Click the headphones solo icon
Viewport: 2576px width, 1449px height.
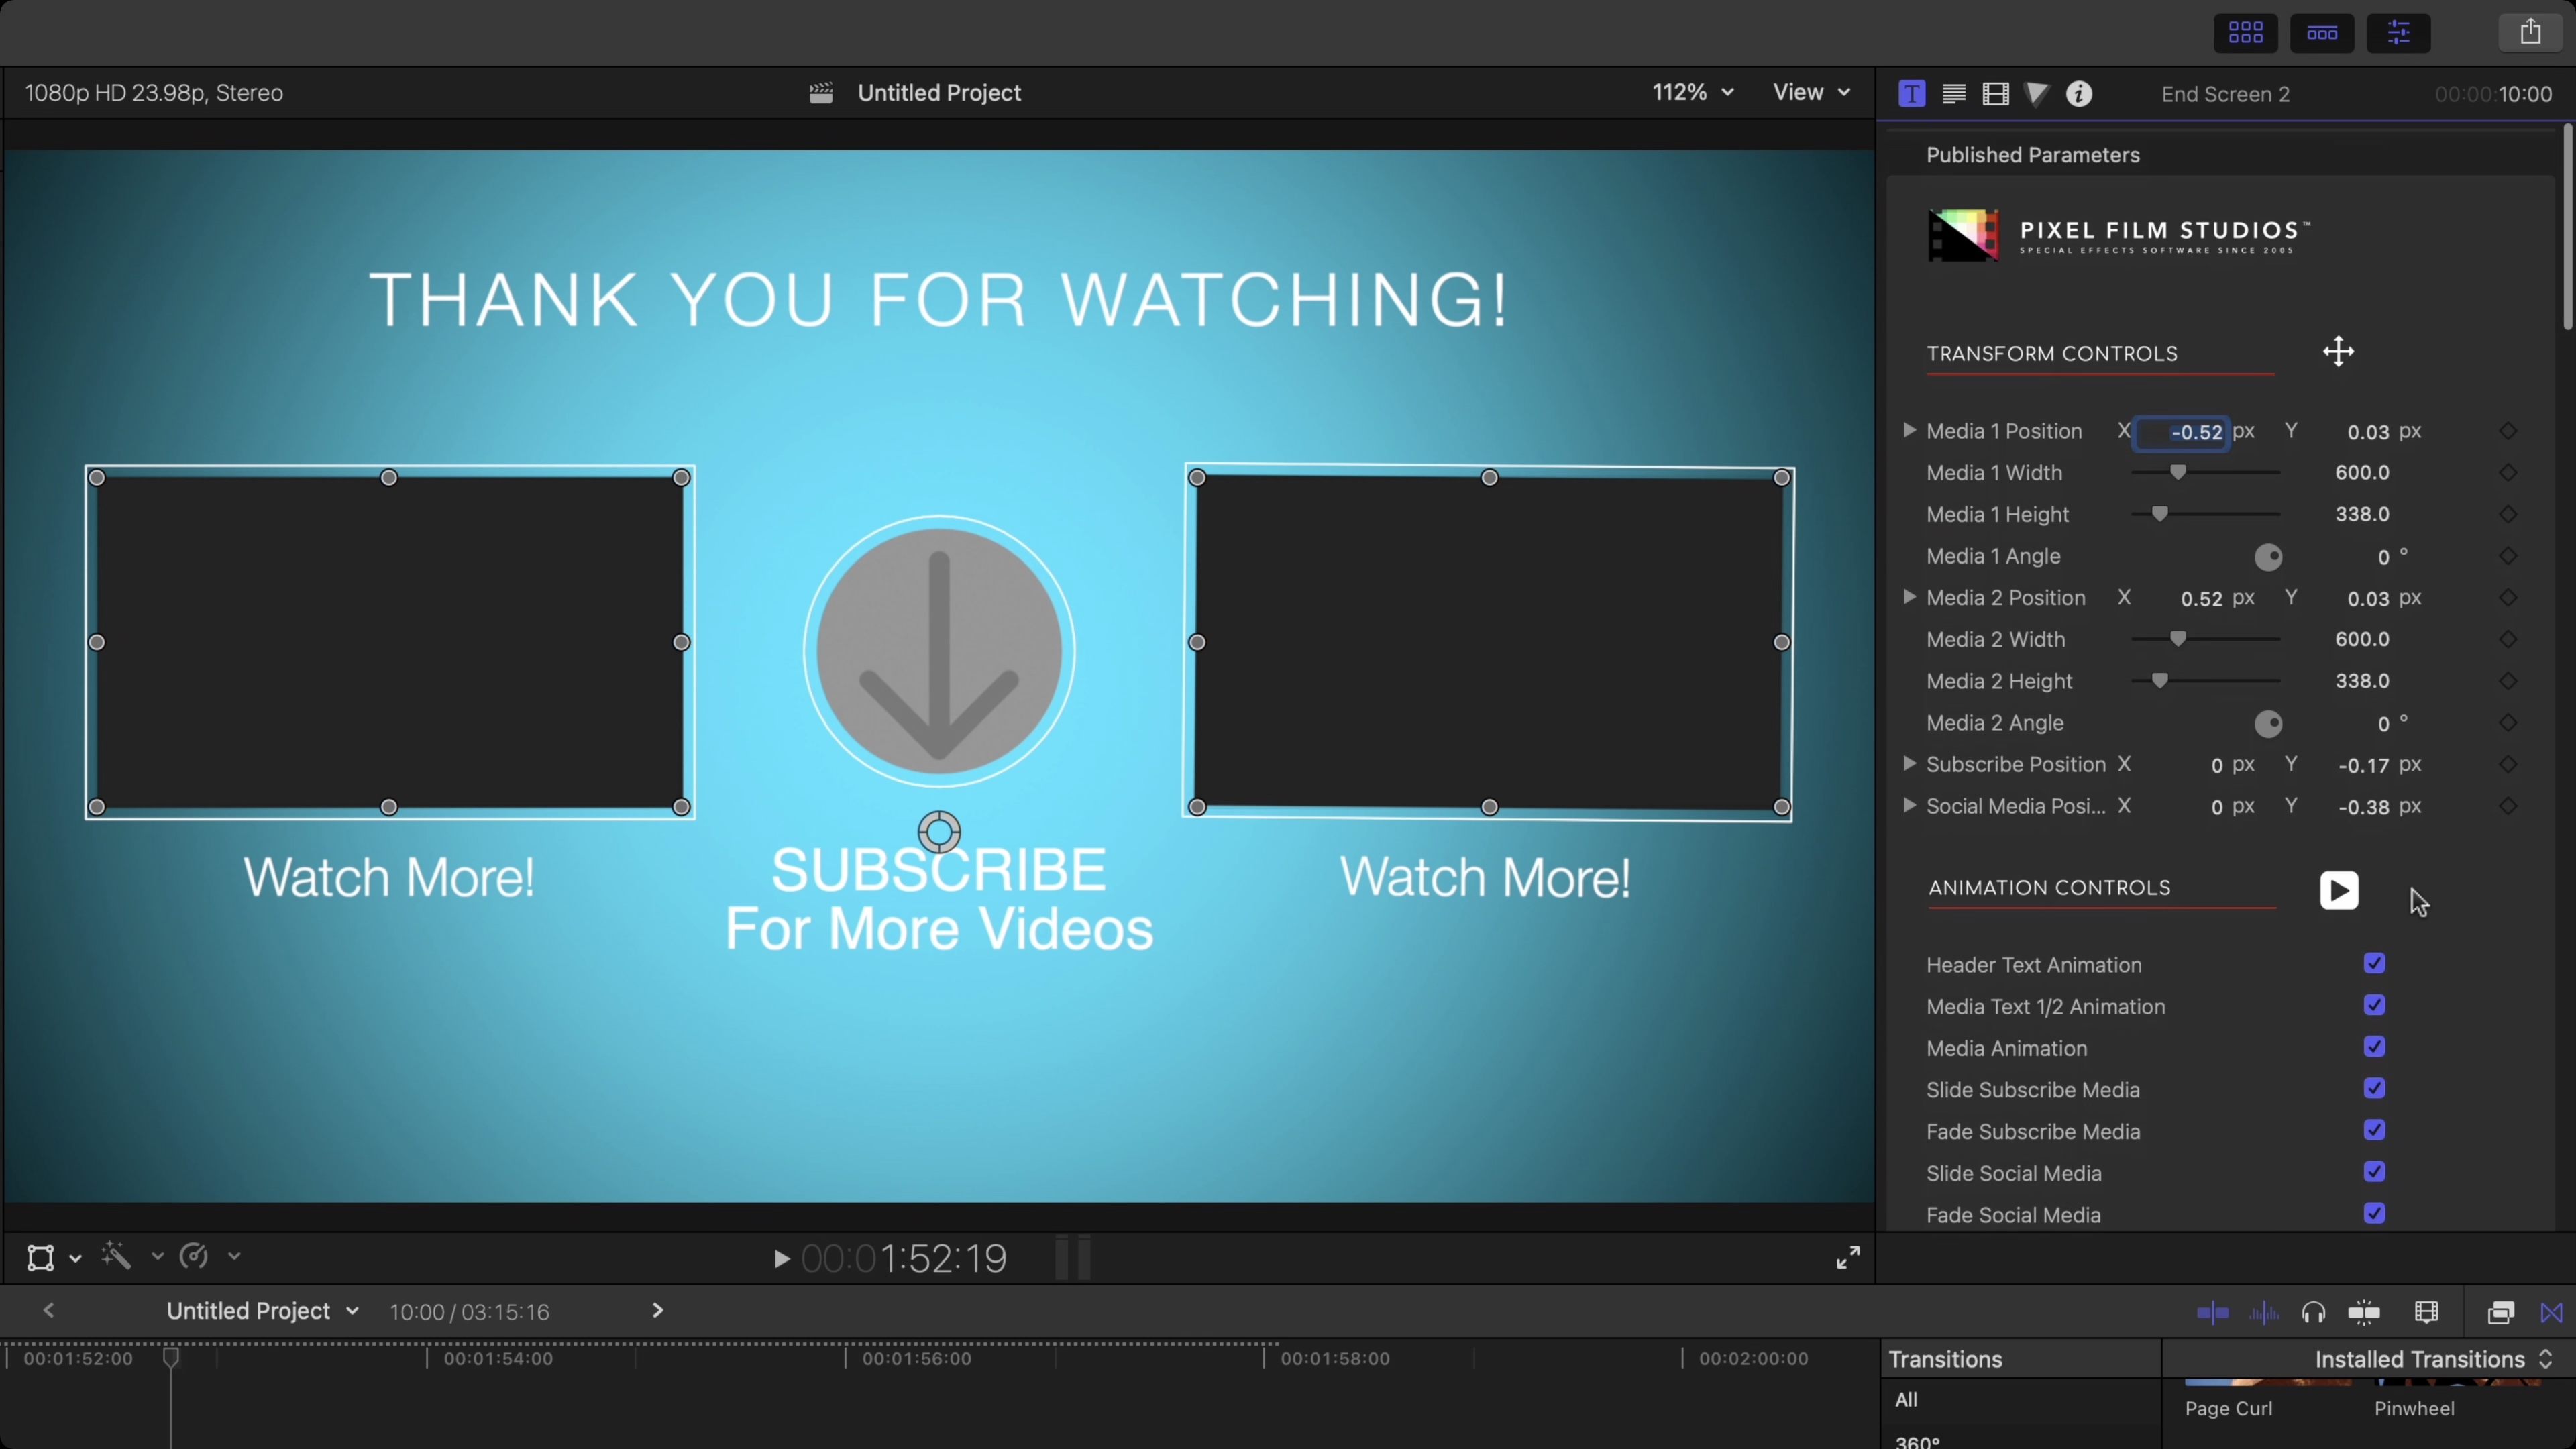(2313, 1312)
